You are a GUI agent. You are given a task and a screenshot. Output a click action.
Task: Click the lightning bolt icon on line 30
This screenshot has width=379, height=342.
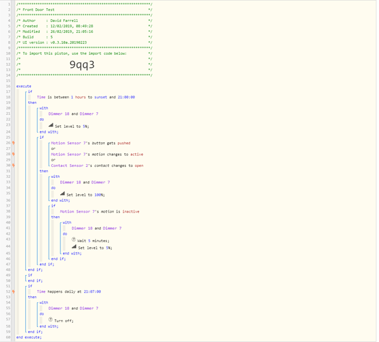tap(14, 166)
